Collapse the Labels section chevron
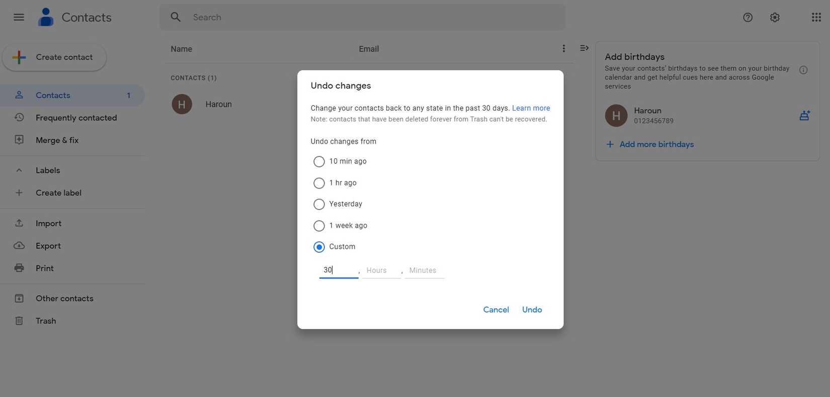This screenshot has width=830, height=397. (x=19, y=170)
